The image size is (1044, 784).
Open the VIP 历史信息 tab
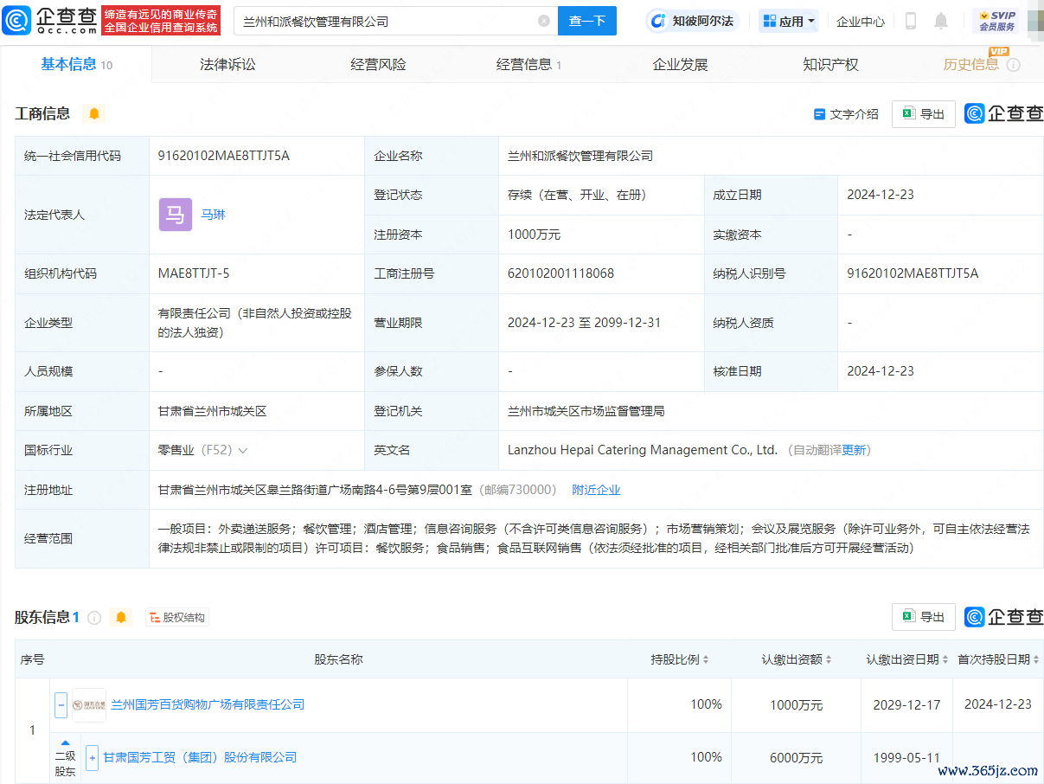pyautogui.click(x=971, y=65)
